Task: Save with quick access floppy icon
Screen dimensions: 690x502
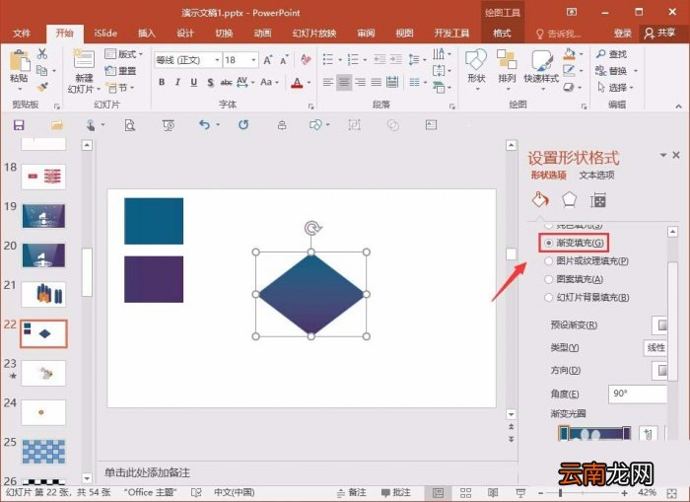Action: coord(19,125)
